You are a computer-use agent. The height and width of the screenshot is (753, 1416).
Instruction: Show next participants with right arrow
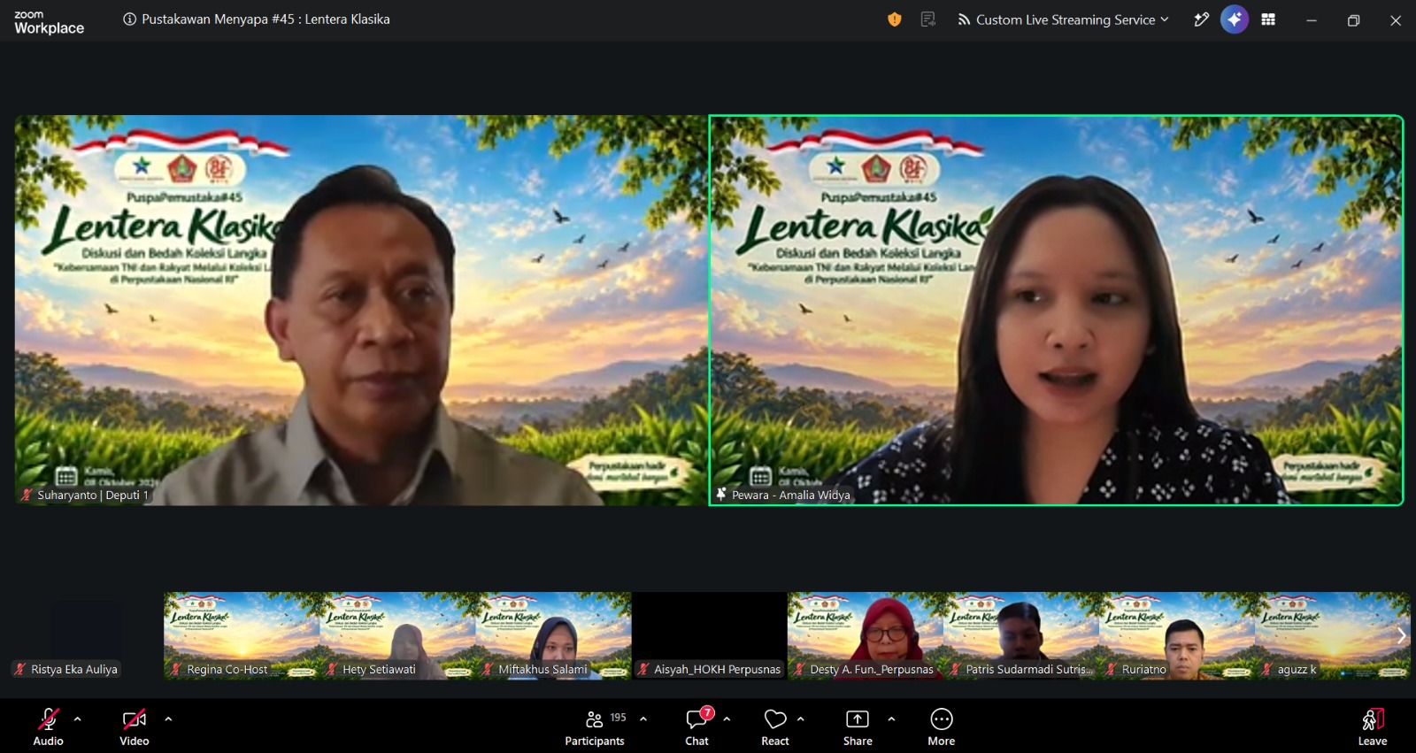point(1401,635)
